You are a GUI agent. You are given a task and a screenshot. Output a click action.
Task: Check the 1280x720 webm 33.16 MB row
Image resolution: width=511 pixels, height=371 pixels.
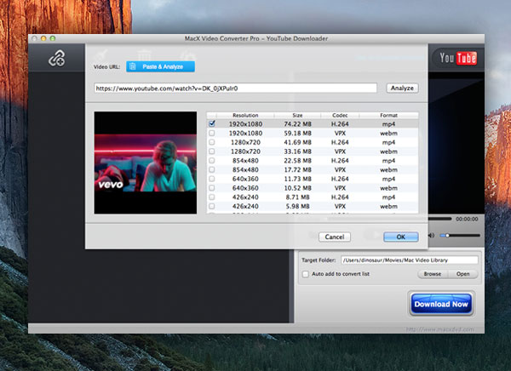click(212, 151)
